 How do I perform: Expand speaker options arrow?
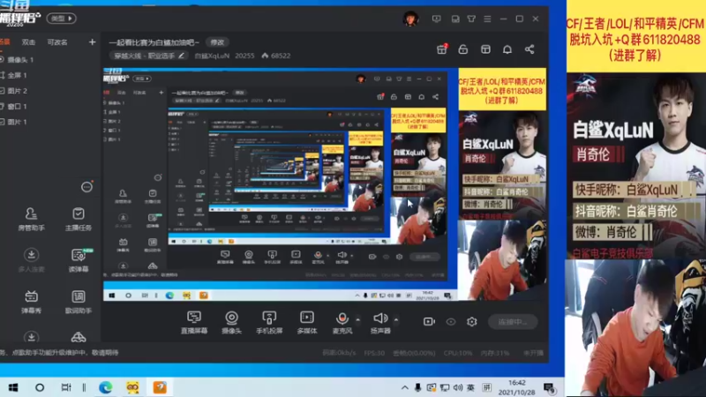click(396, 319)
